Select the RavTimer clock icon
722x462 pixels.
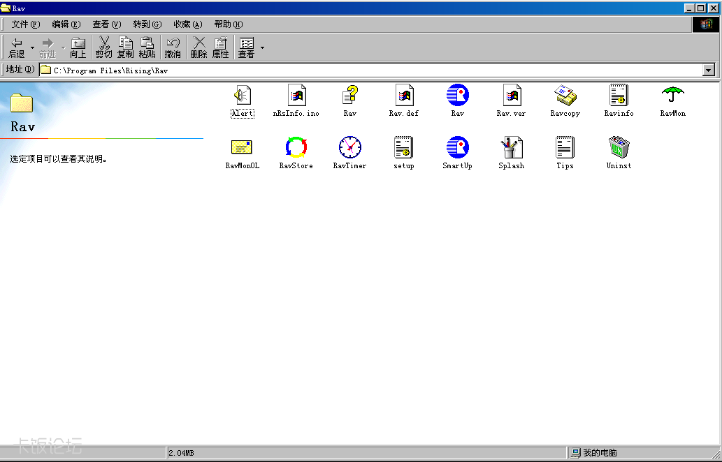pyautogui.click(x=350, y=147)
